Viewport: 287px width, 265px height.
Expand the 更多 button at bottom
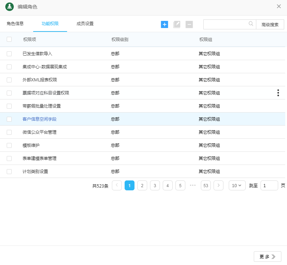point(267,257)
